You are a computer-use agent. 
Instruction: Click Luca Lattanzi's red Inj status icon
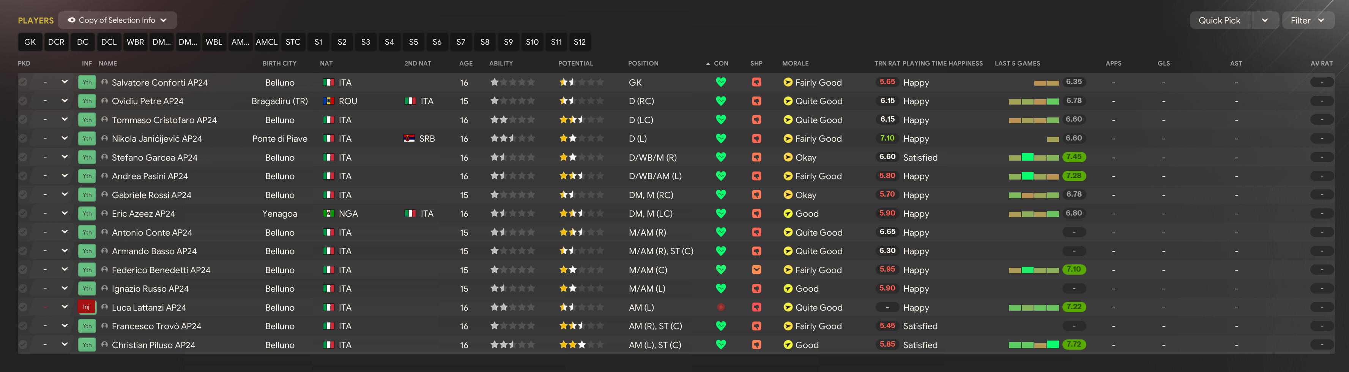coord(87,307)
